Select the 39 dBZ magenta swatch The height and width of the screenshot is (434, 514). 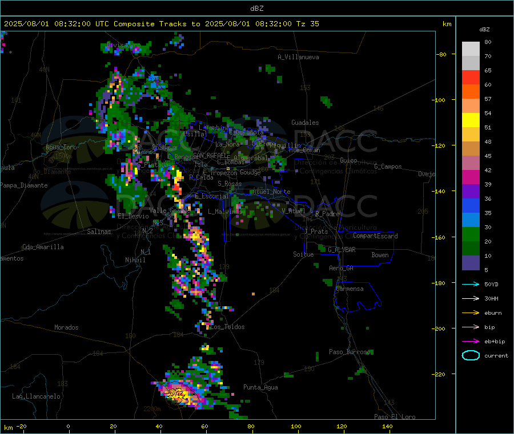[x=471, y=177]
